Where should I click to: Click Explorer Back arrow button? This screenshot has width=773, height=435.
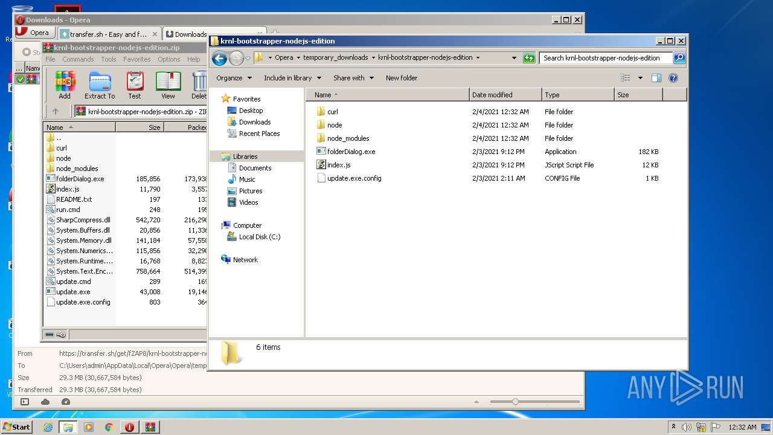coord(219,58)
